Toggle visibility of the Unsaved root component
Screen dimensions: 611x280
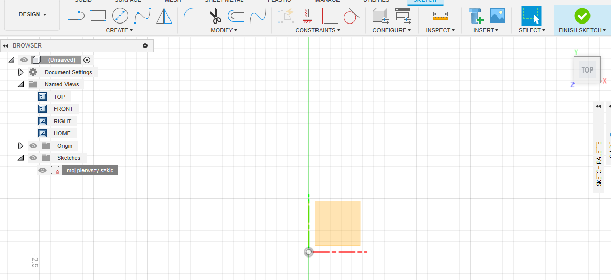click(x=24, y=60)
